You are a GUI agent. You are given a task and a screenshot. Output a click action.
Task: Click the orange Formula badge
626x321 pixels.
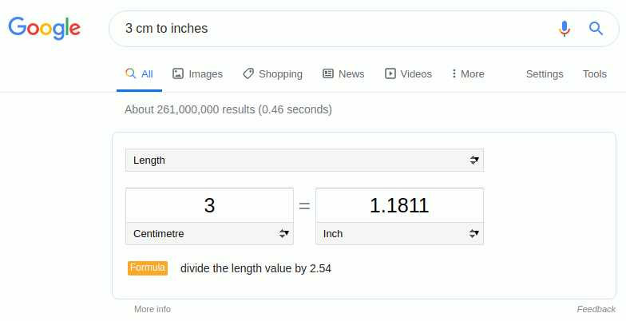click(148, 268)
